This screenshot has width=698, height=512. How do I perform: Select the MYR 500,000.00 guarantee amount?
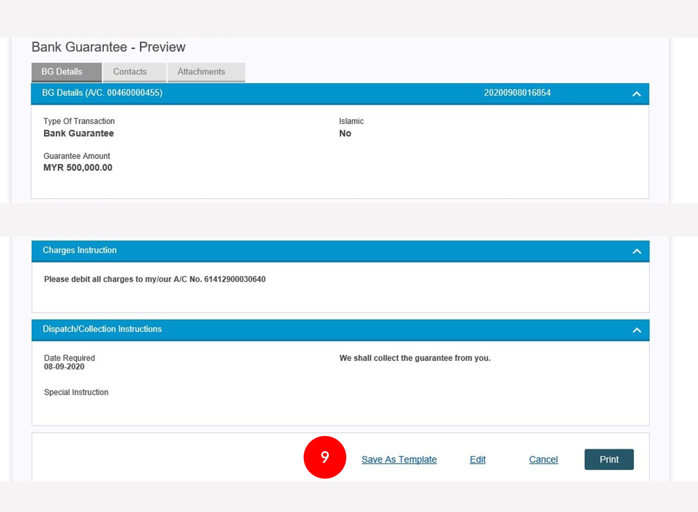(78, 168)
